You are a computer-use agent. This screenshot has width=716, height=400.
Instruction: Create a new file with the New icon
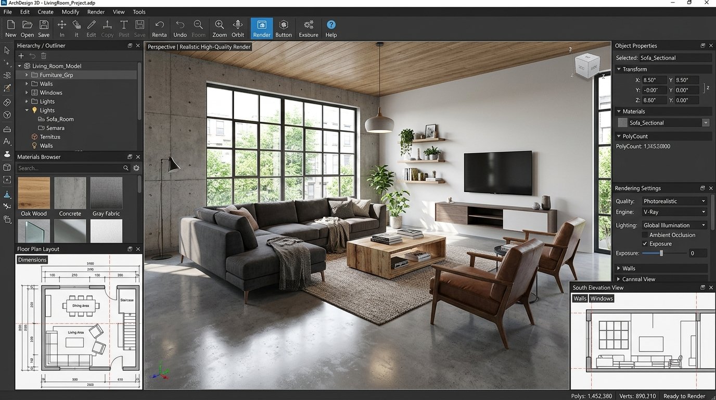coord(10,24)
